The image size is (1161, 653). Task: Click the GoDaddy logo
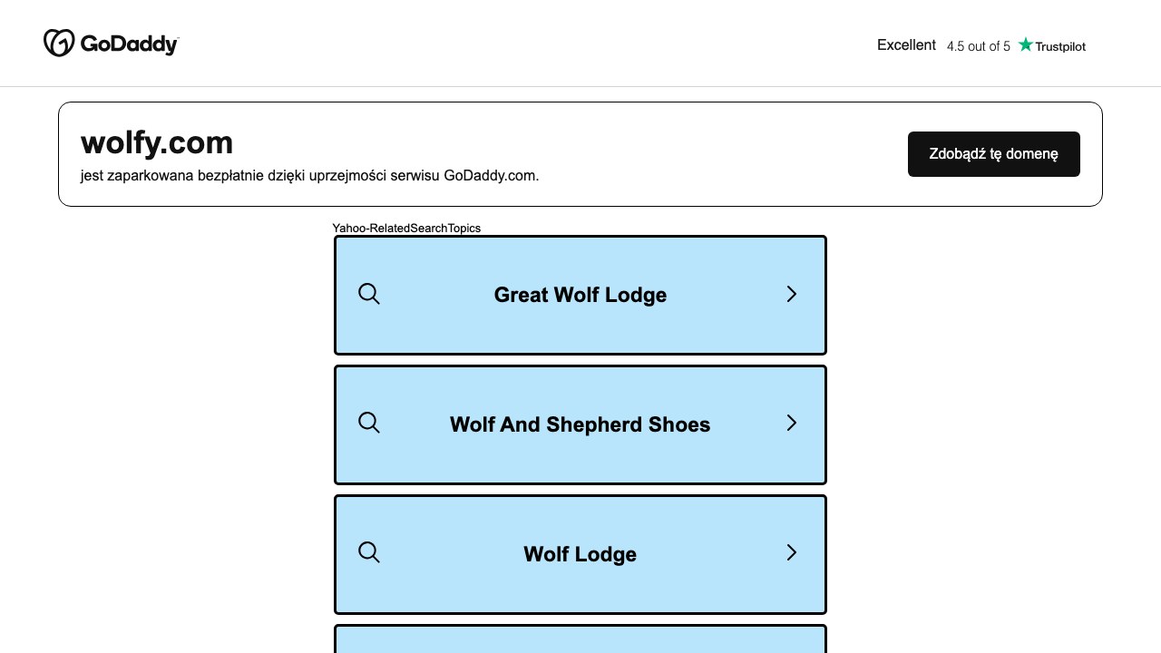tap(111, 43)
